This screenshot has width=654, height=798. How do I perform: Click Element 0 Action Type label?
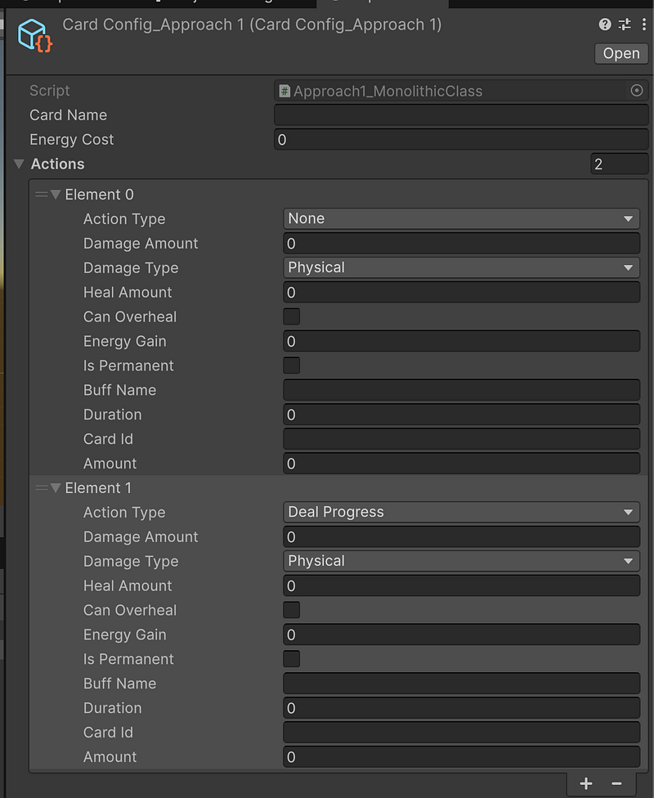pyautogui.click(x=124, y=219)
